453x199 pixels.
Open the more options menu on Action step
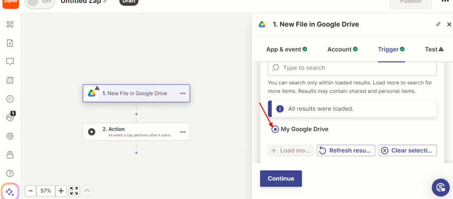click(x=183, y=132)
